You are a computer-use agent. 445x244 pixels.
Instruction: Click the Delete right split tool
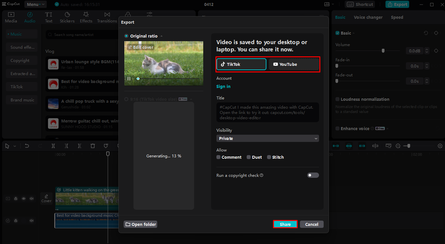click(80, 146)
